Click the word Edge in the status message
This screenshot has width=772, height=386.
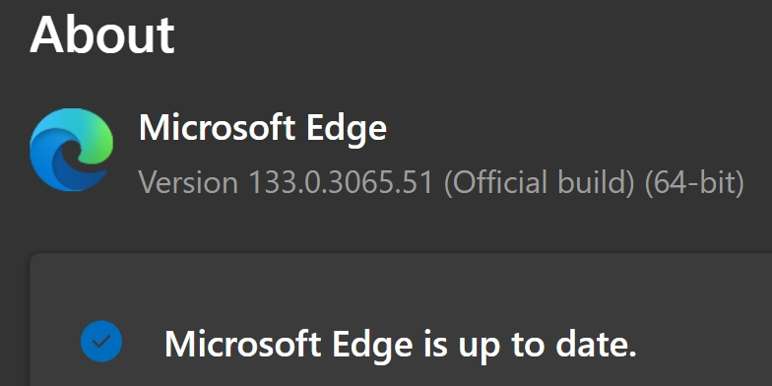click(372, 345)
